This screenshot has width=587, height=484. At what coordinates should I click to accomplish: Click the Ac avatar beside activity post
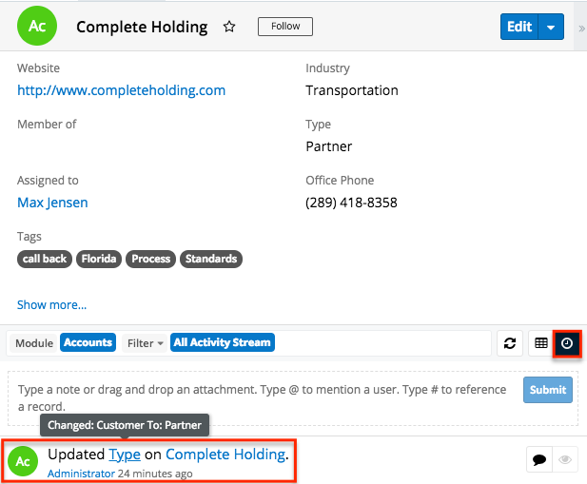23,461
